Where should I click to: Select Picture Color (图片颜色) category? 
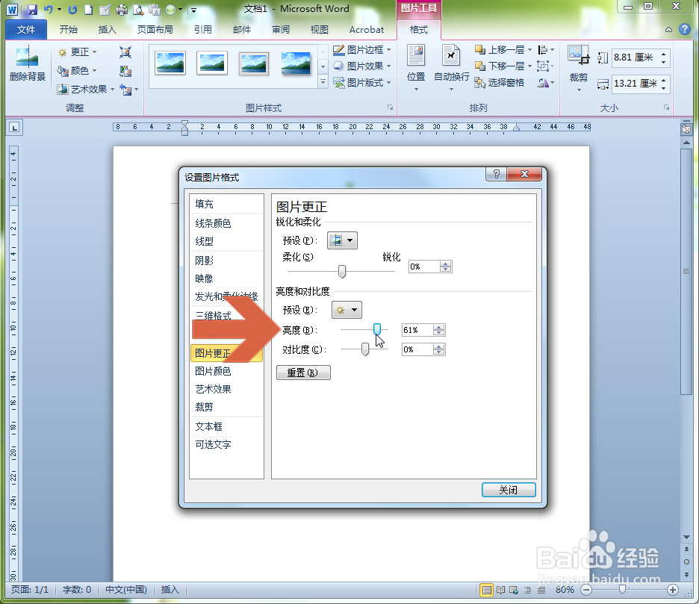(213, 371)
